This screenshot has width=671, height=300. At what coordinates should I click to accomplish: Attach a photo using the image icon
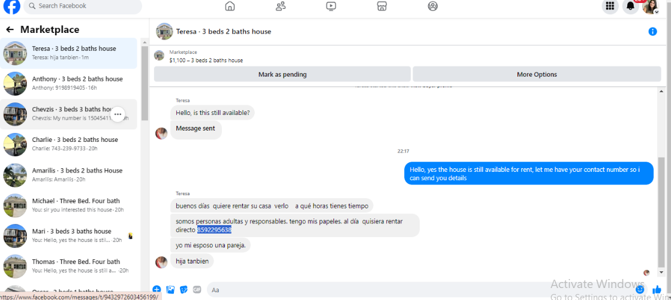tap(170, 289)
